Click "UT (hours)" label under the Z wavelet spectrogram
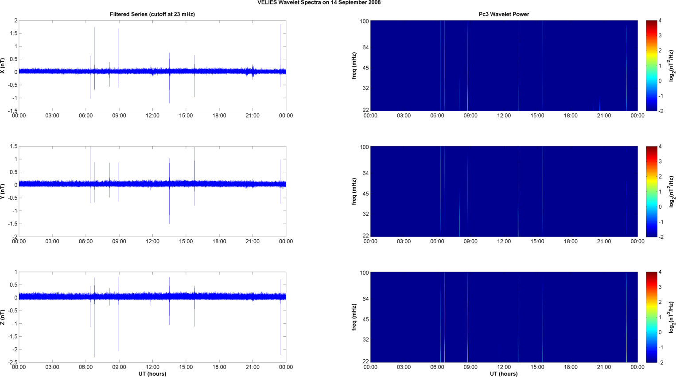Image resolution: width=676 pixels, height=377 pixels. [504, 373]
